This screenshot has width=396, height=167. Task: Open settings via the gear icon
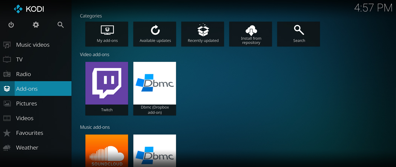click(x=36, y=25)
